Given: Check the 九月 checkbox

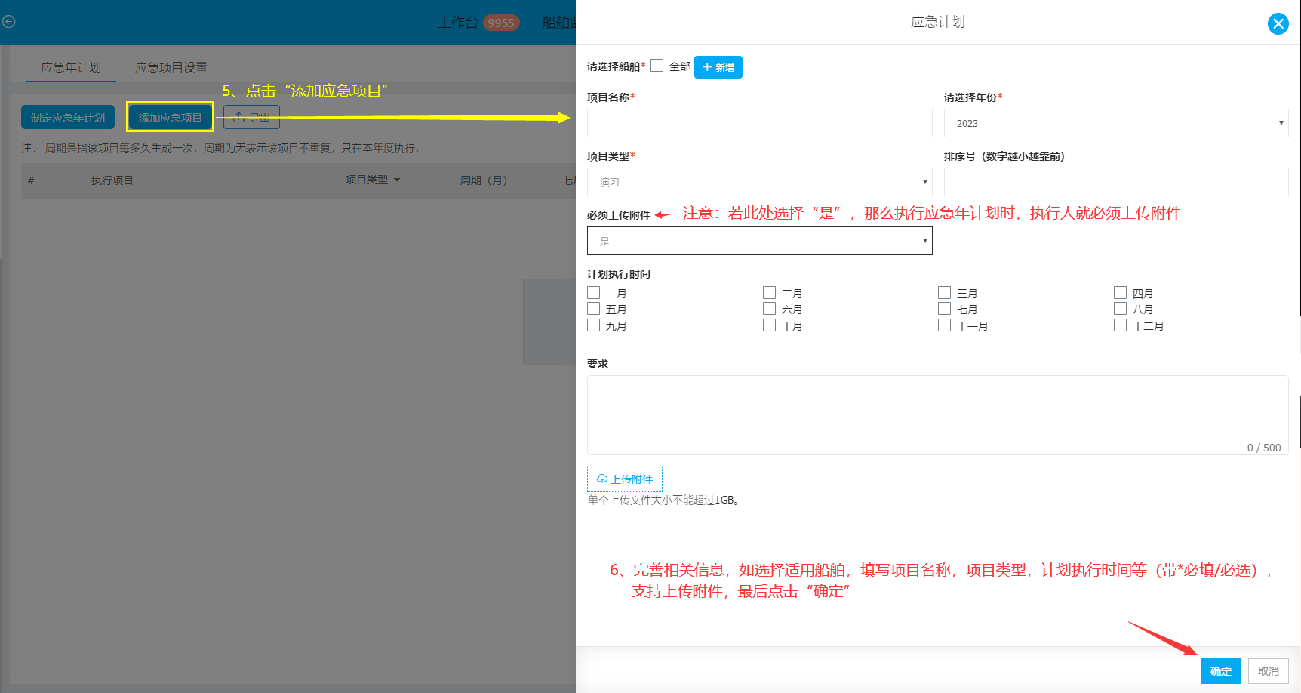Looking at the screenshot, I should pyautogui.click(x=594, y=325).
